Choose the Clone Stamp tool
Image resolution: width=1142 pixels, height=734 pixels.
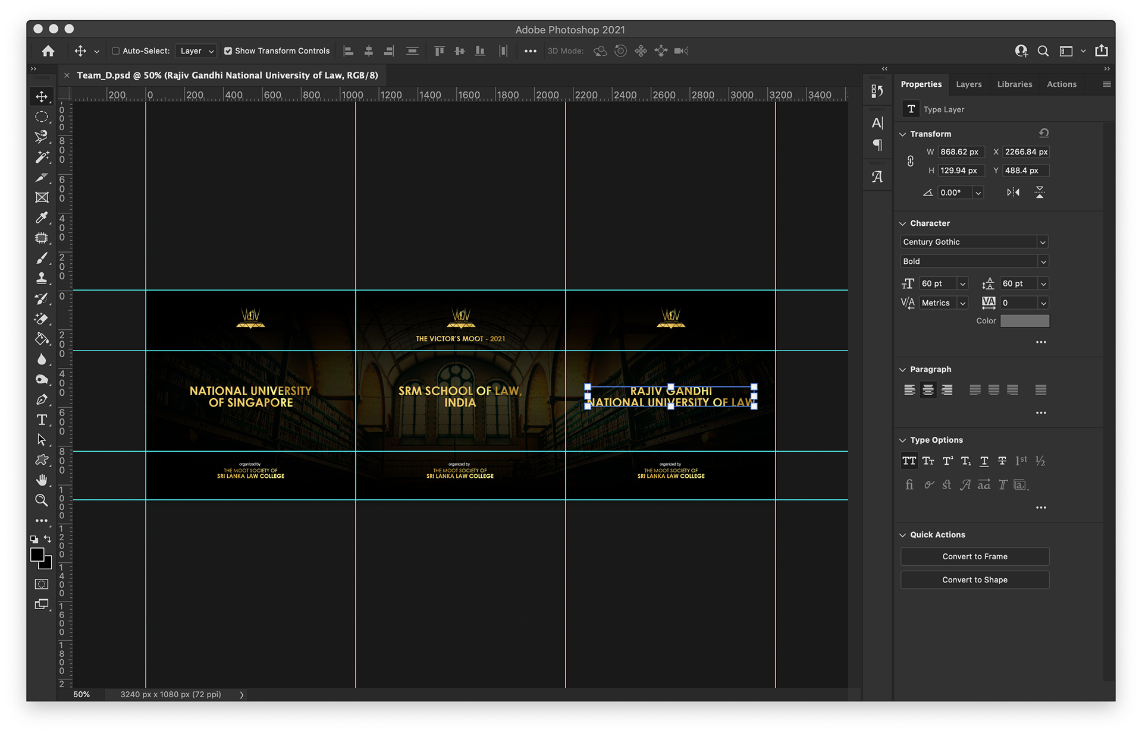point(42,278)
